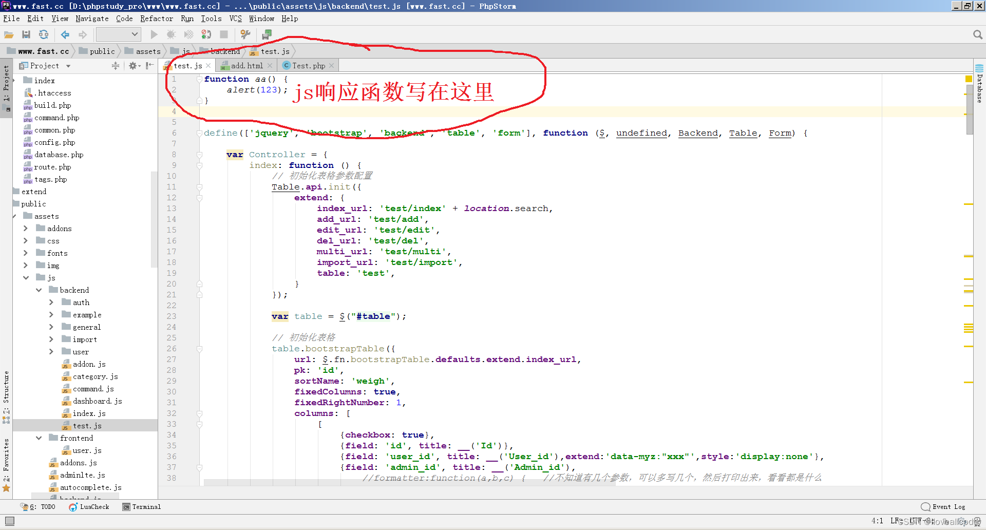Switch to the add.html editor tab
Screen dimensions: 986x530
point(245,65)
